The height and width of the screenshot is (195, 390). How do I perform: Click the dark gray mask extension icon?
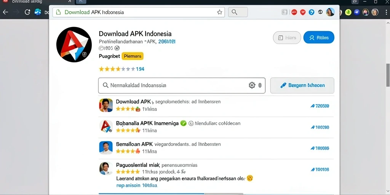pos(320,12)
